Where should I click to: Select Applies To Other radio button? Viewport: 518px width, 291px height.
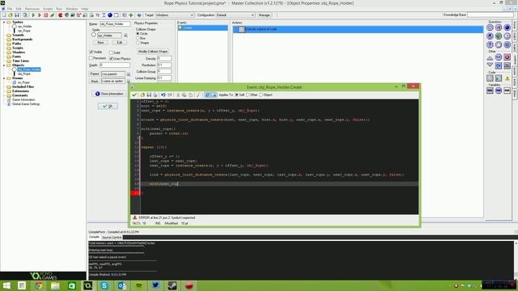pyautogui.click(x=248, y=95)
